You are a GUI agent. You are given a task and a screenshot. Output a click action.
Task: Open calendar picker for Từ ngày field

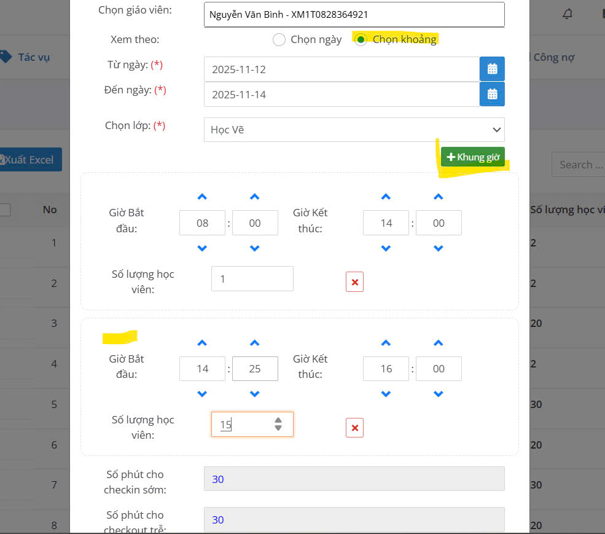[x=492, y=69]
